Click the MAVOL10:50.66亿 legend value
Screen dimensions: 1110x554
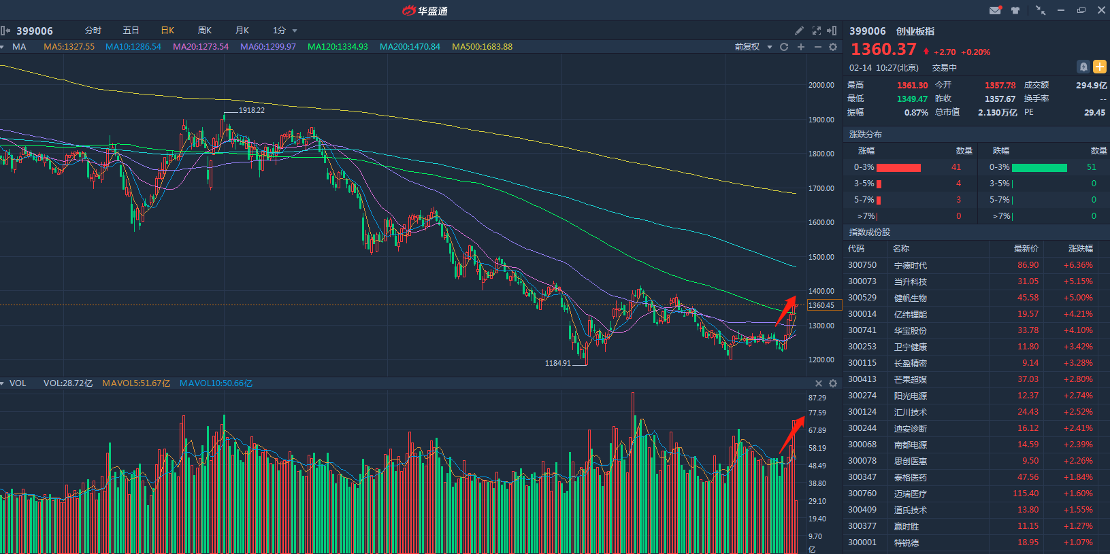pyautogui.click(x=216, y=383)
